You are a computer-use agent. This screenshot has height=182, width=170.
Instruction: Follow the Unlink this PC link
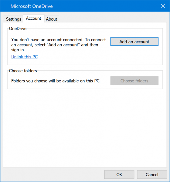click(24, 57)
